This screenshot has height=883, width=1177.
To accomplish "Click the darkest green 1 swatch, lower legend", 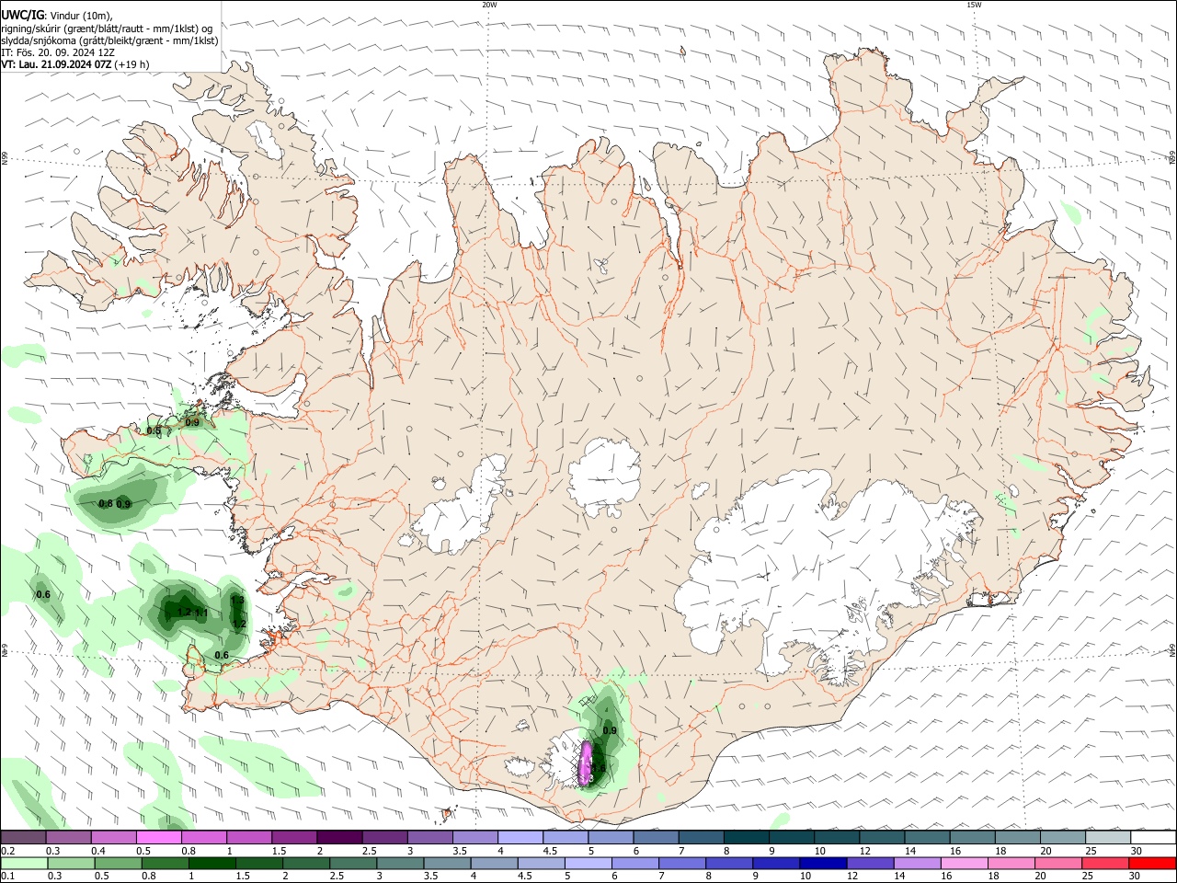I will pyautogui.click(x=212, y=863).
